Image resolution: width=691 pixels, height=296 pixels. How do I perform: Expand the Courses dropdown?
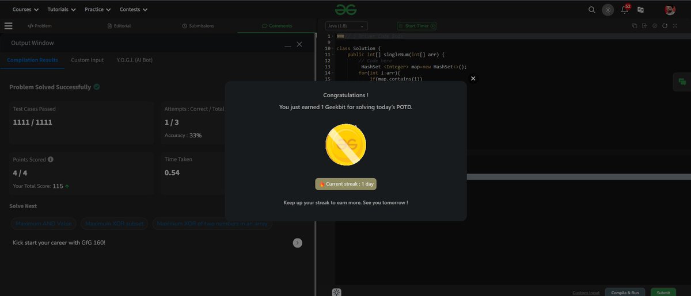tap(25, 10)
